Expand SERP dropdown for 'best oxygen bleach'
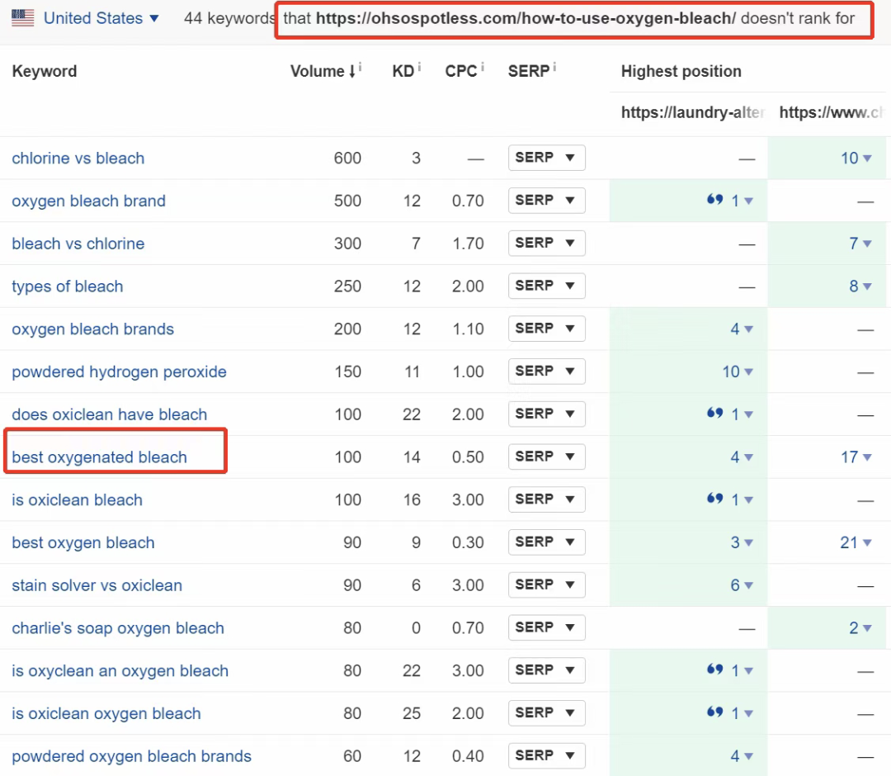The height and width of the screenshot is (776, 891). click(546, 542)
